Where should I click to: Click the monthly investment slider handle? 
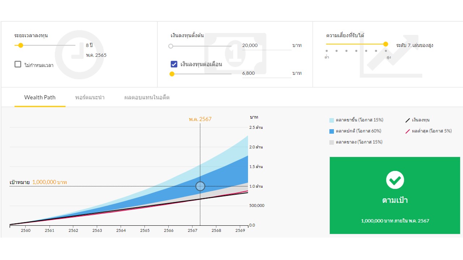tap(172, 74)
